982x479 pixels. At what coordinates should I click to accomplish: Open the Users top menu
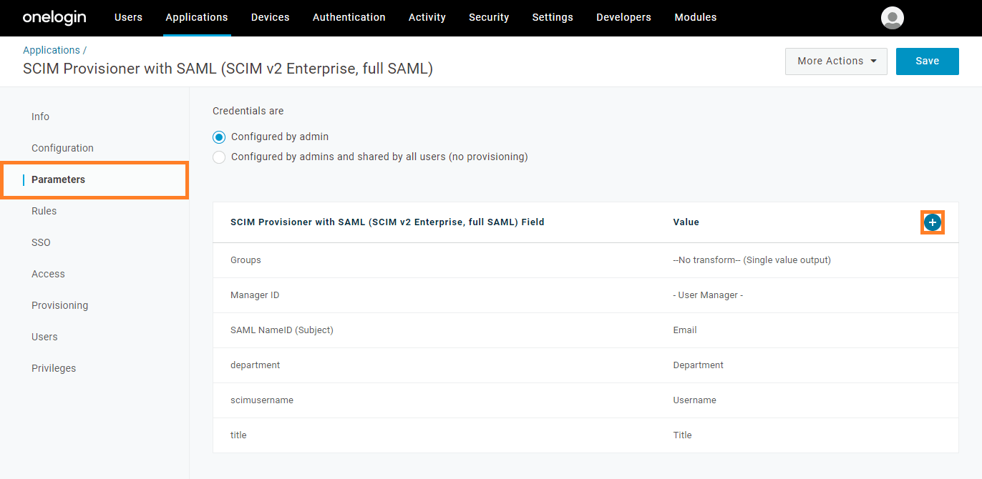(128, 17)
